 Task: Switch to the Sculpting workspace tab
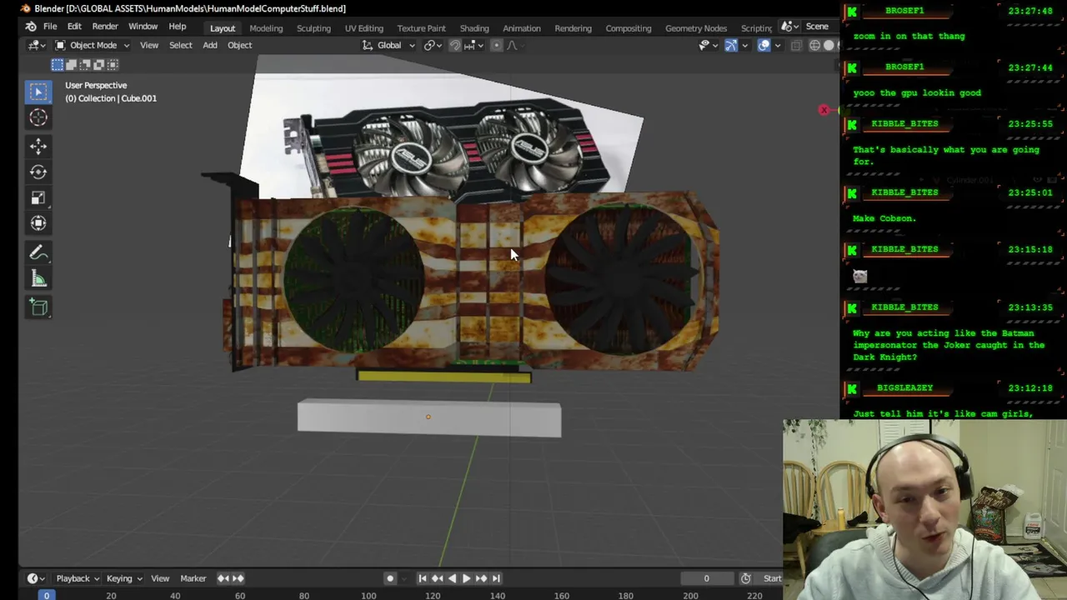313,27
